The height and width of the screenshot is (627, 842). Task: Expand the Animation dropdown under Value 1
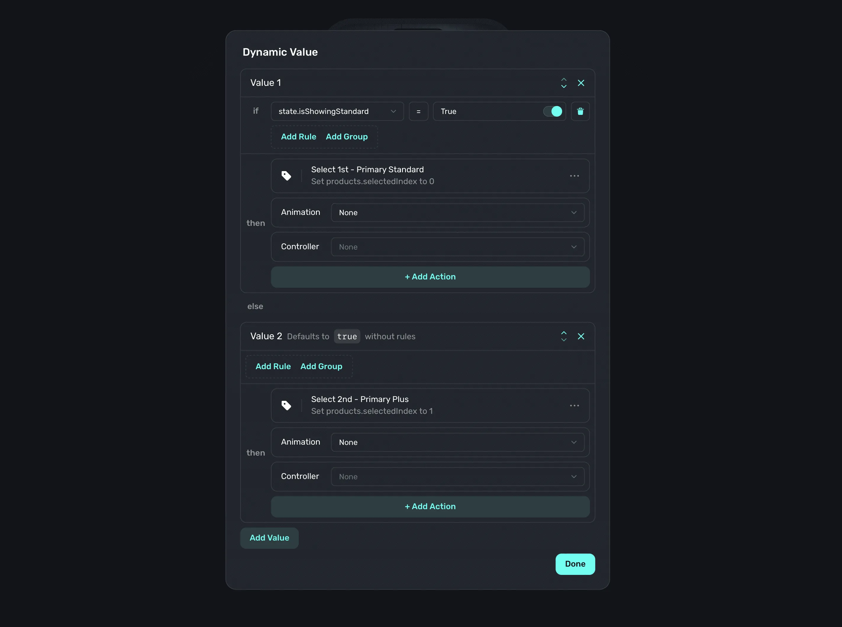coord(457,213)
